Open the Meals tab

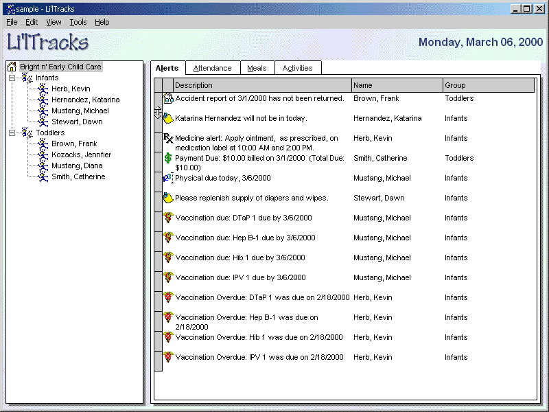pos(257,68)
